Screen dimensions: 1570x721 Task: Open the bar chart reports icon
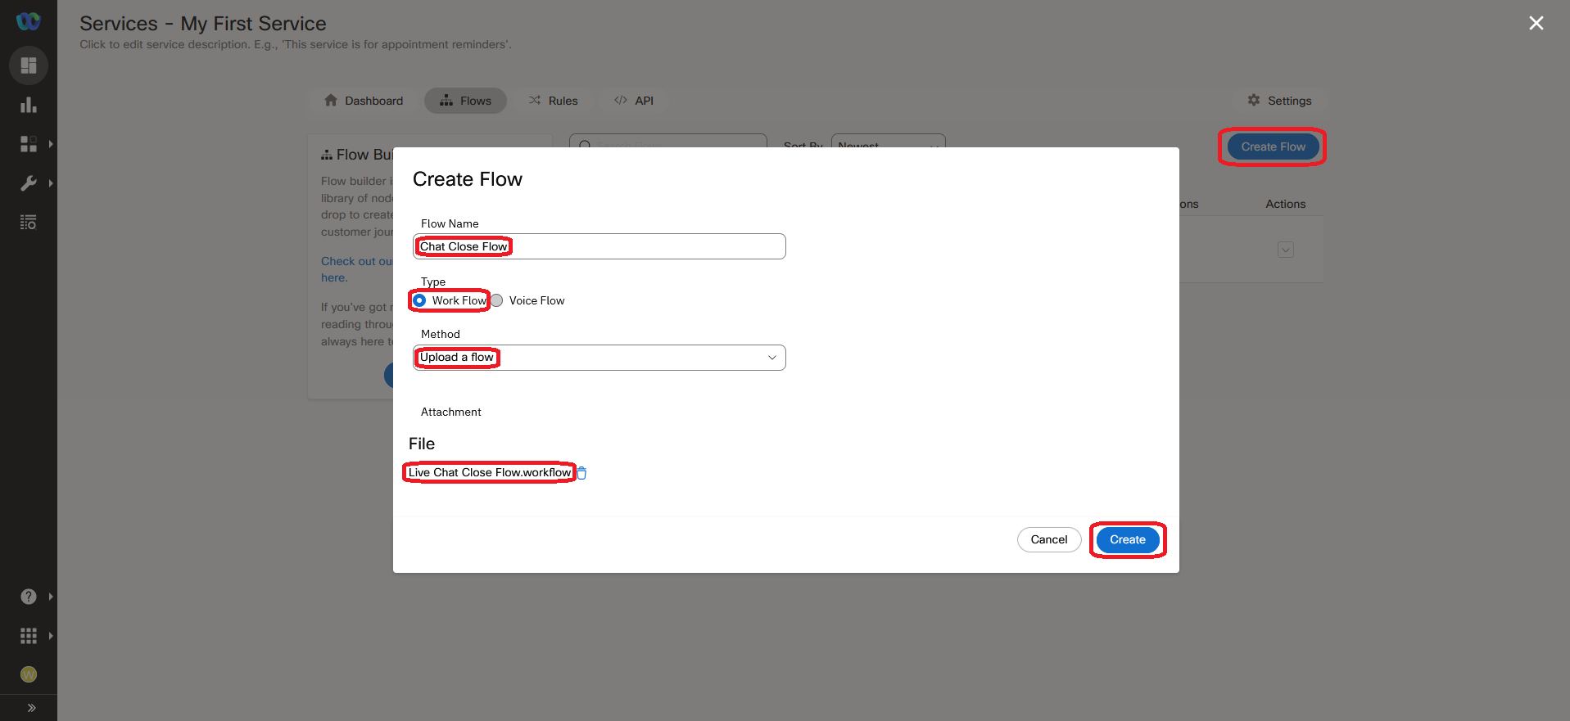pyautogui.click(x=29, y=105)
